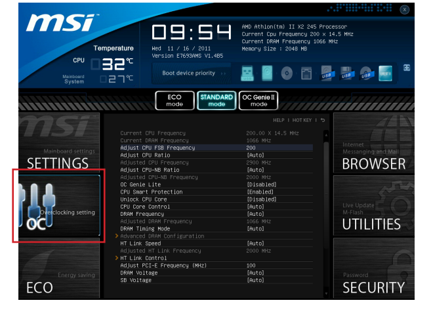This screenshot has width=433, height=311.
Task: Click the Memory Size : 2048 MB text
Action: point(274,49)
